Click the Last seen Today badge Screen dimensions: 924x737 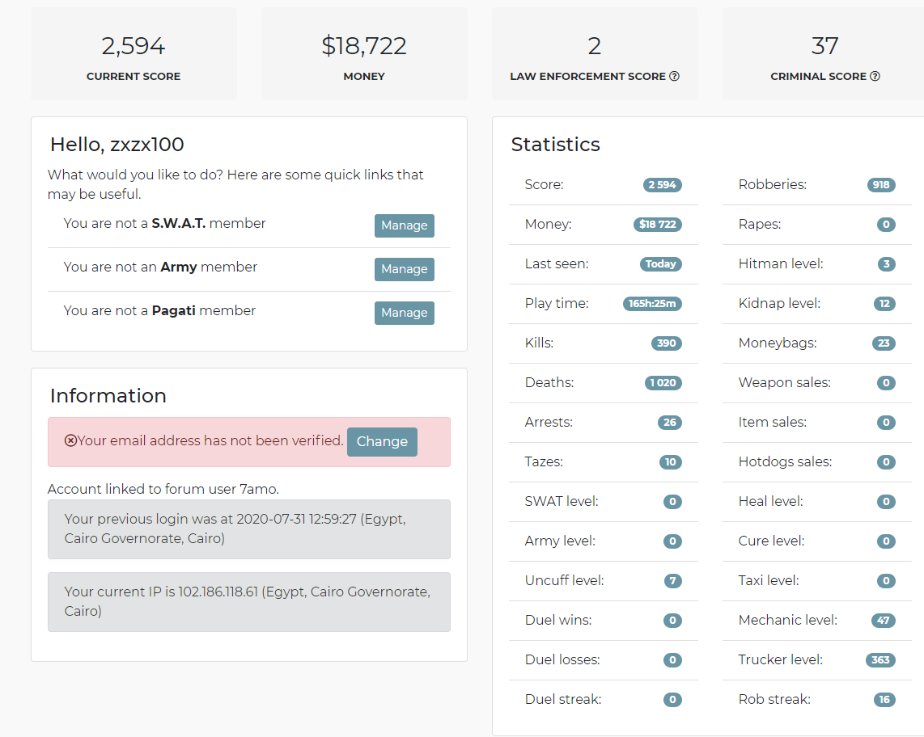660,263
